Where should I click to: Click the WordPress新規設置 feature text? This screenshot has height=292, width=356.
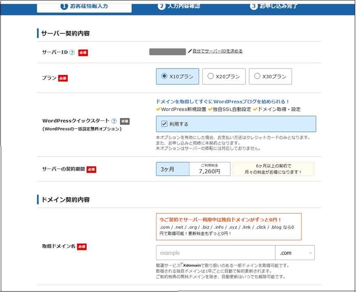(x=183, y=109)
